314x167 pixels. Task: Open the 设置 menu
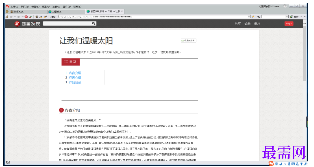(46, 6)
